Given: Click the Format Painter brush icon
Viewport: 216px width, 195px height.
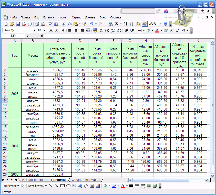Looking at the screenshot, I should [84, 24].
